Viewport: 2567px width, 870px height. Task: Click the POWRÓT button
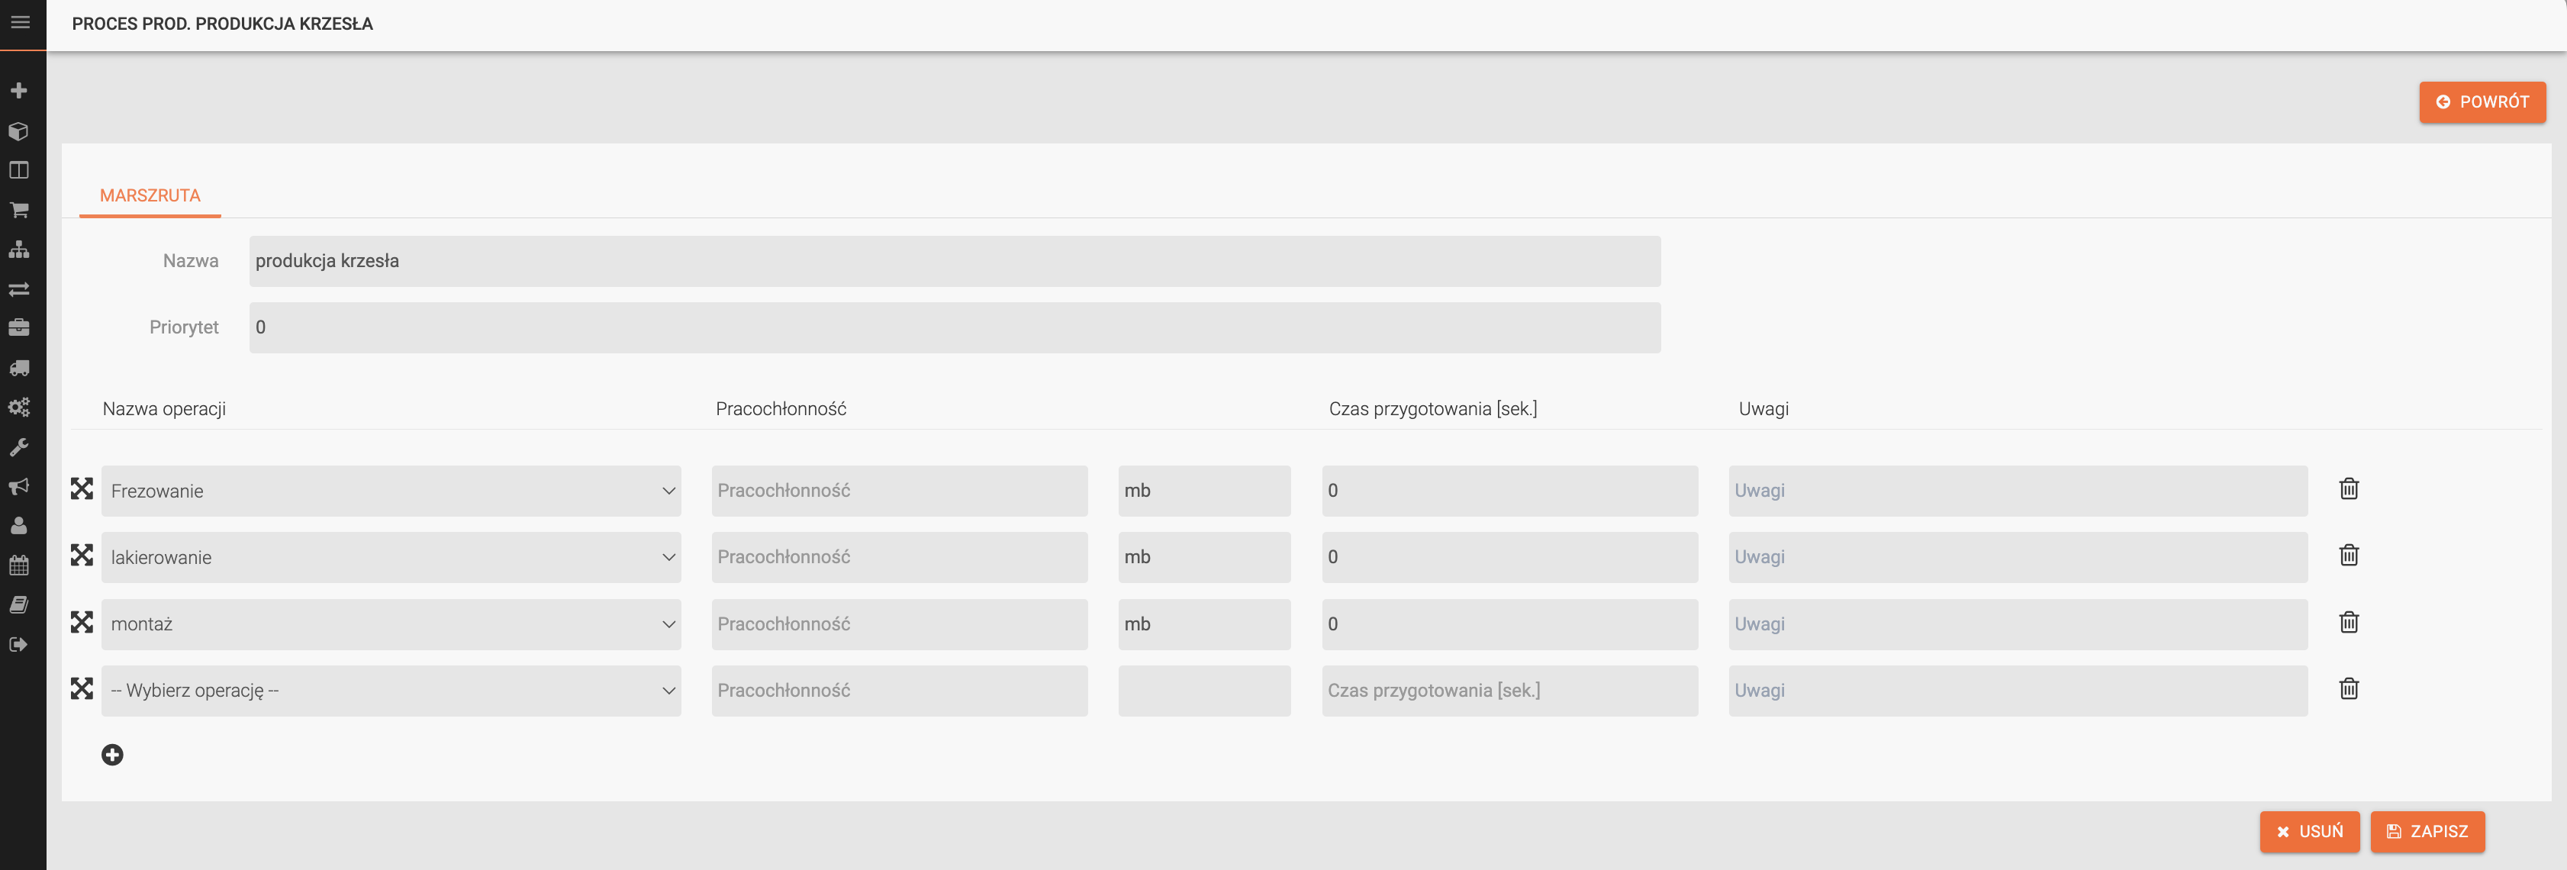click(x=2482, y=101)
